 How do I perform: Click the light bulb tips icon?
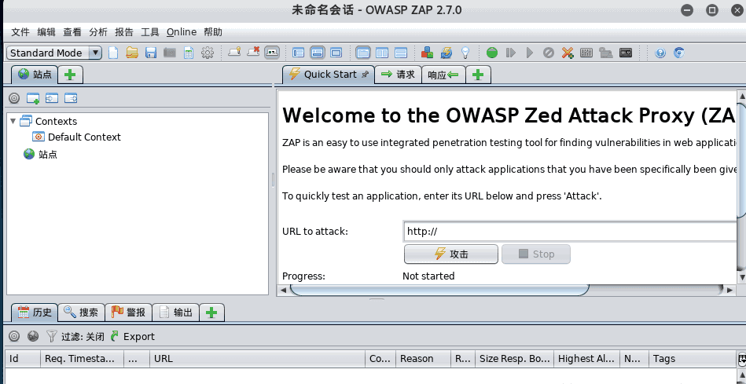click(x=466, y=53)
